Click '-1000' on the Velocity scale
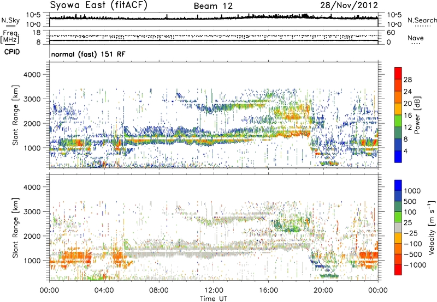 point(415,265)
